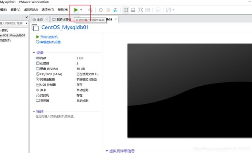Screen dimensions: 252x153
Task: Collapse the 设备 section
Action: 34,53
